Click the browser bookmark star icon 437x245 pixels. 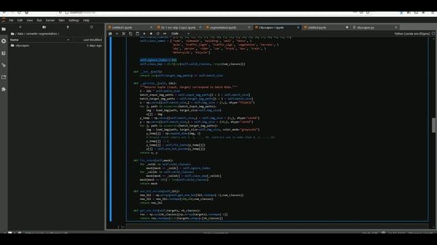pos(368,12)
